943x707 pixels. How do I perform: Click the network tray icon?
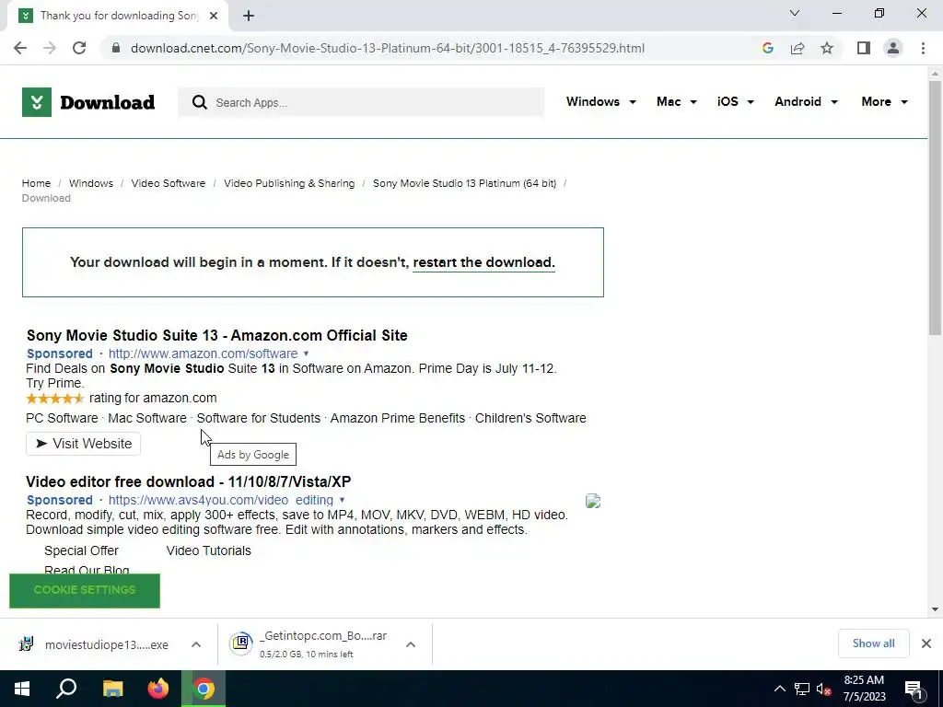tap(802, 689)
